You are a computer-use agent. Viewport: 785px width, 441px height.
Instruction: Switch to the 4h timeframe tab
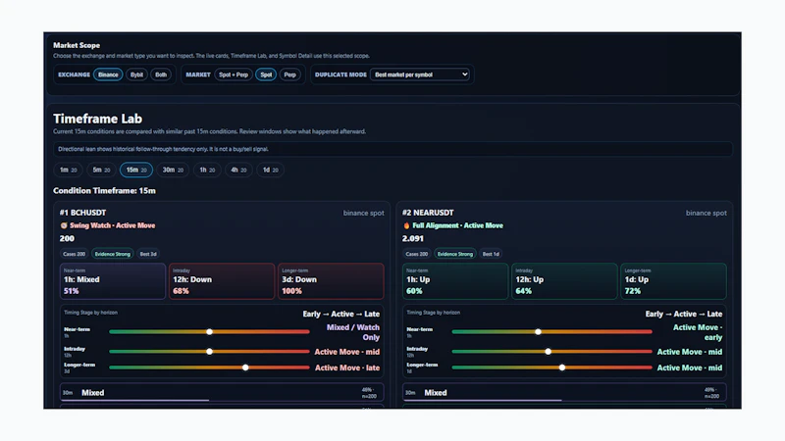[x=238, y=170]
